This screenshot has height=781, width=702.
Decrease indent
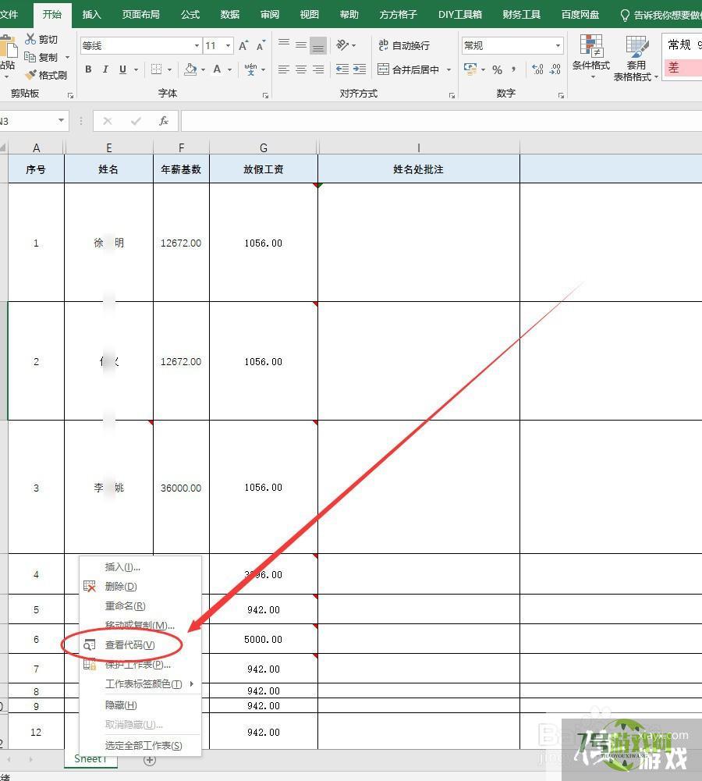click(342, 69)
